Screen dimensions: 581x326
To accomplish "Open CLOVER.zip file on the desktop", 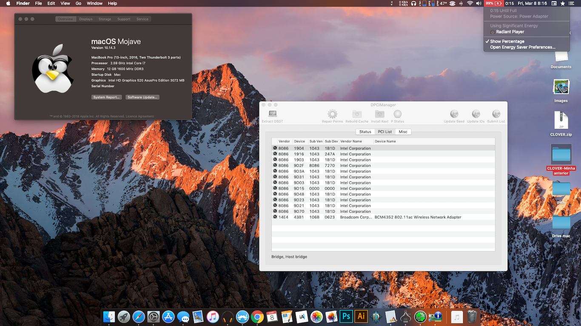I will (x=561, y=124).
